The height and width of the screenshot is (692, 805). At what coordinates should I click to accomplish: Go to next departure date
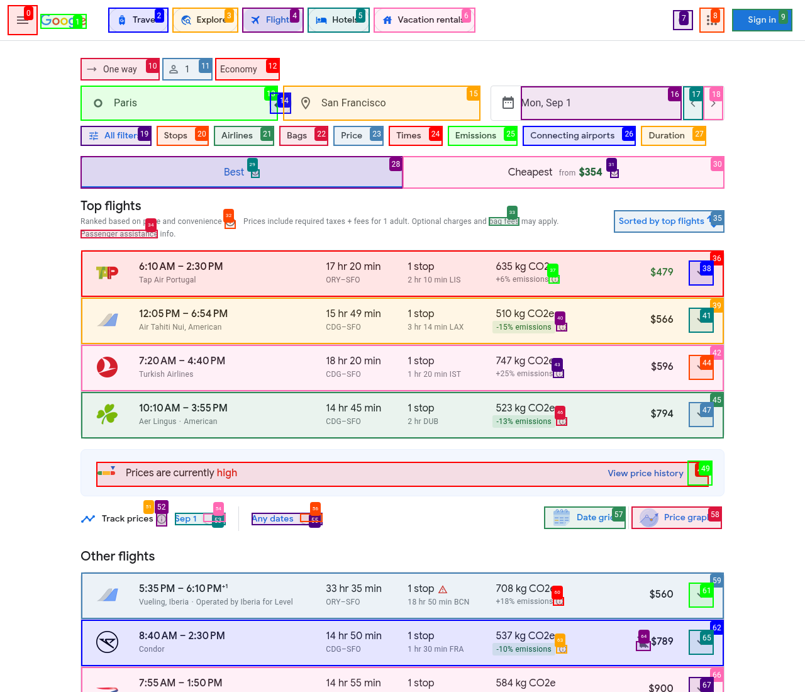[713, 103]
